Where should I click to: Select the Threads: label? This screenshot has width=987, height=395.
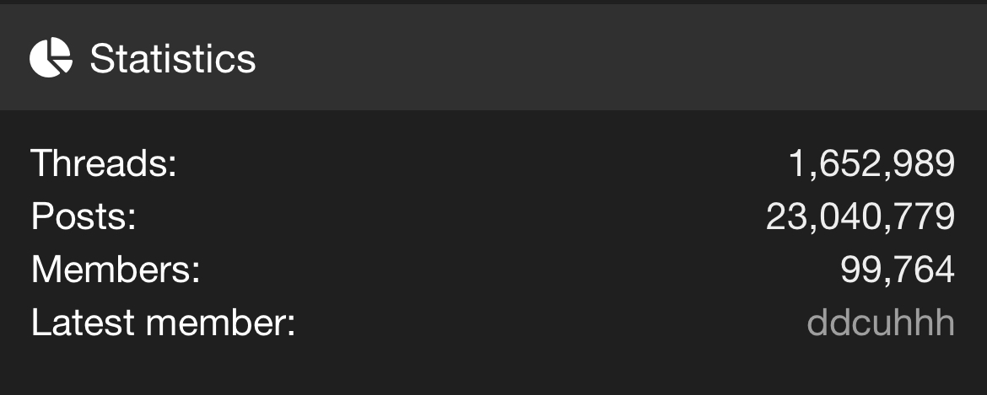pyautogui.click(x=104, y=163)
